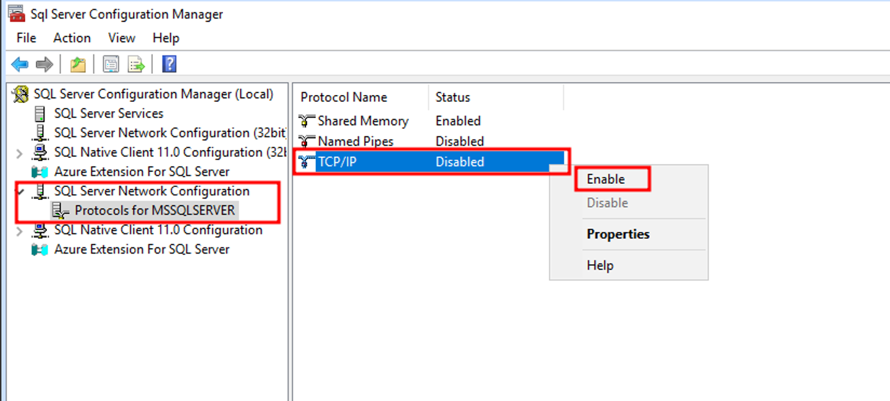Click the Back arrow toolbar icon

tap(20, 64)
